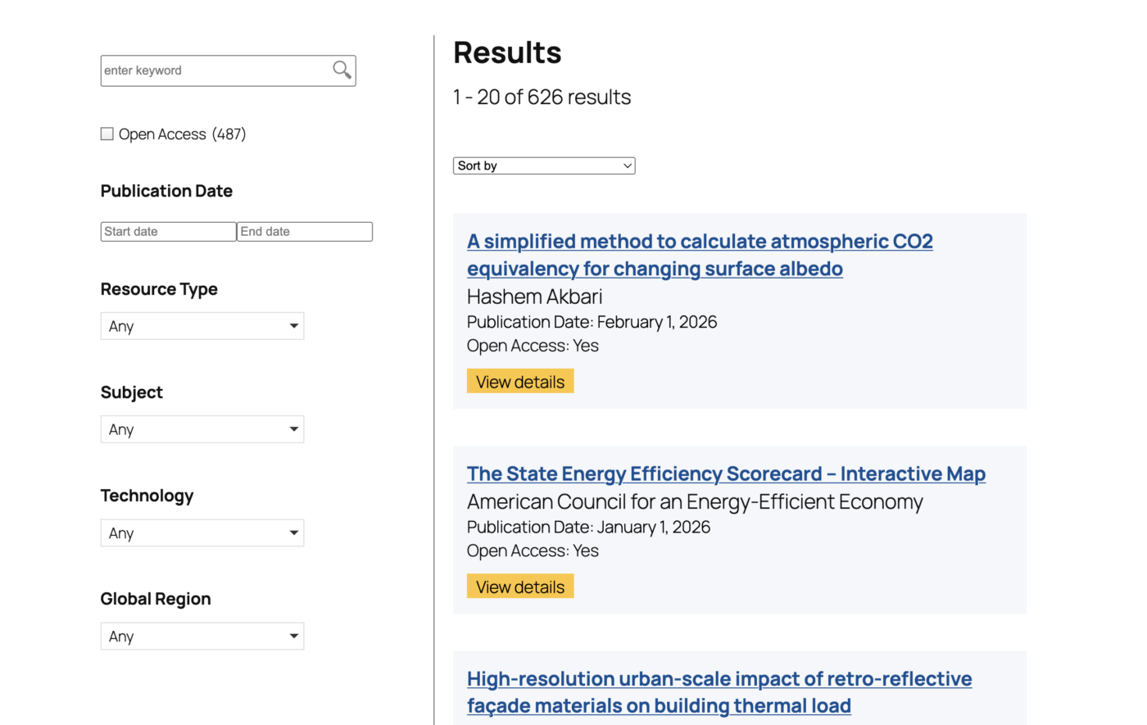Open the Resource Type dropdown
Viewport: 1147px width, 725px height.
click(202, 326)
